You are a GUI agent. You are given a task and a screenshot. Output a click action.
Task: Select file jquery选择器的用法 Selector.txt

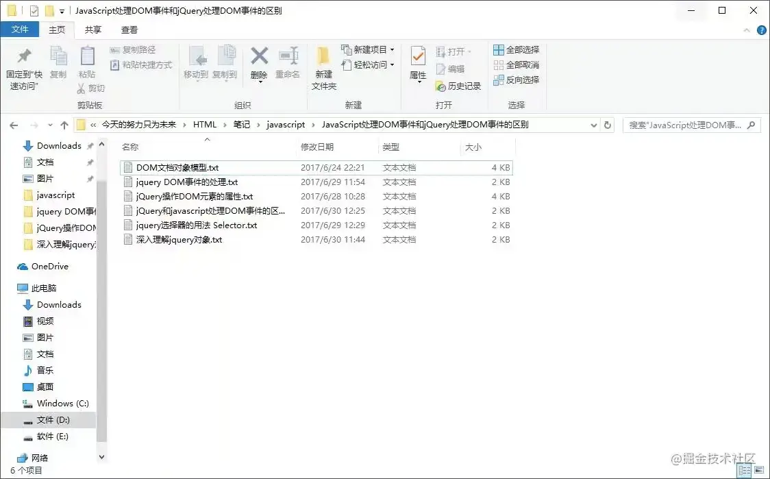(316, 225)
